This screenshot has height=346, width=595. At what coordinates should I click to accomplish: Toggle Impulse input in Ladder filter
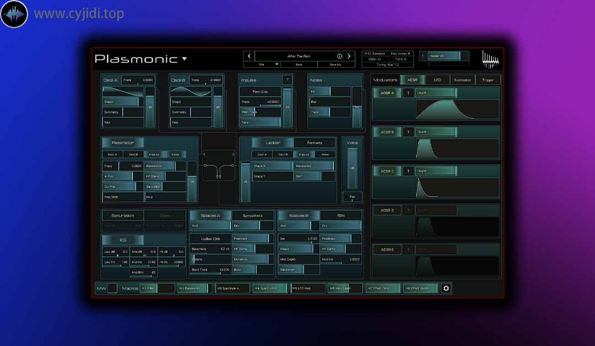click(x=304, y=154)
